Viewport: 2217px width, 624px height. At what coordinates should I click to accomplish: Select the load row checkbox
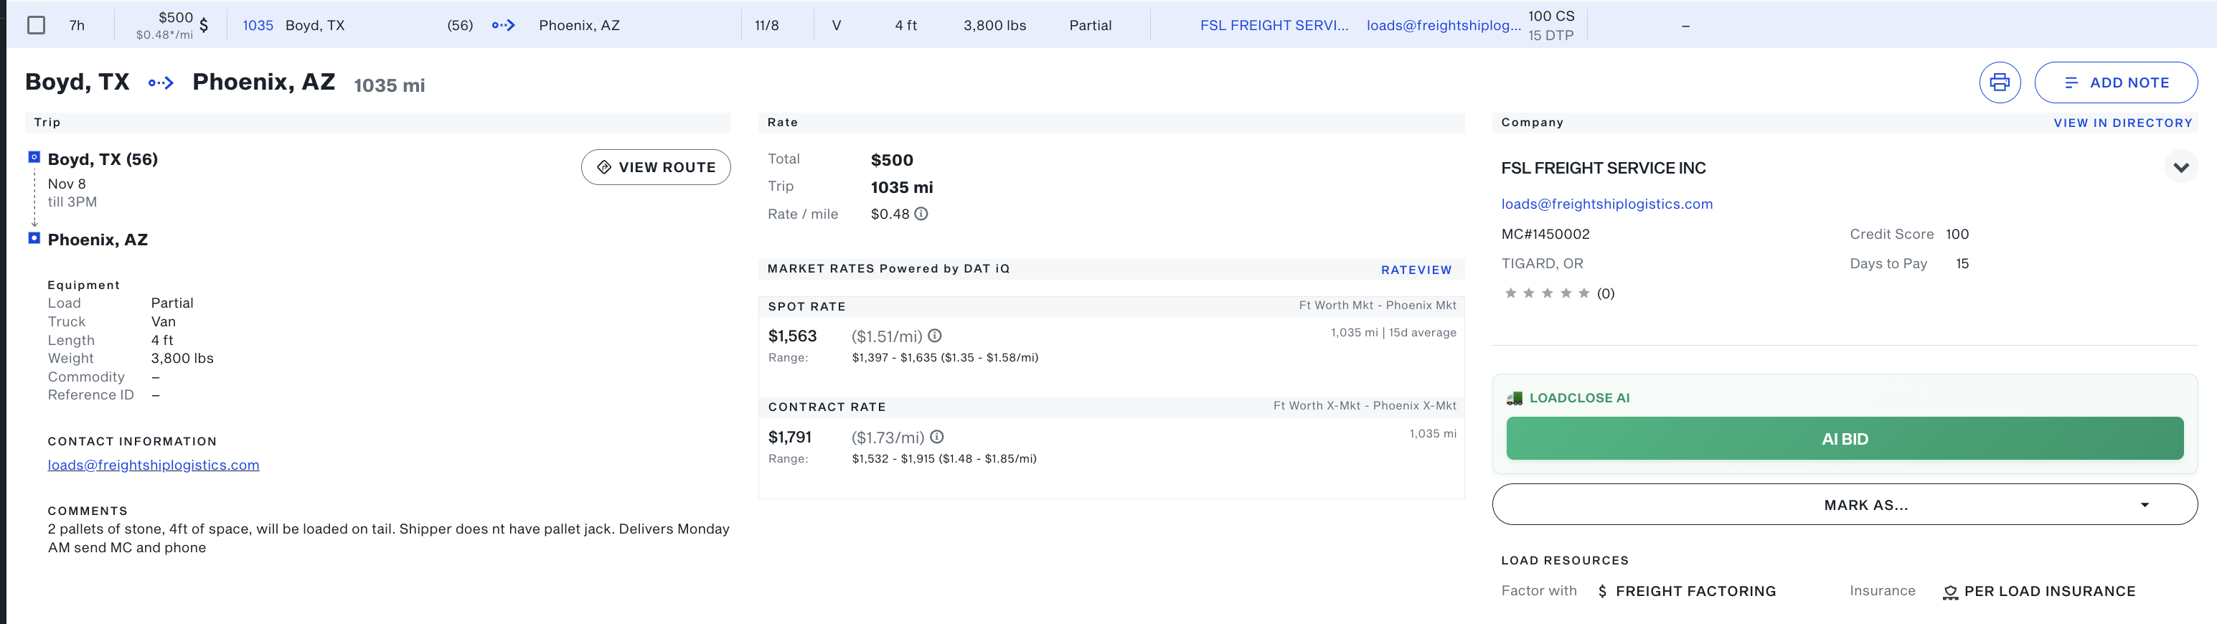pos(36,25)
